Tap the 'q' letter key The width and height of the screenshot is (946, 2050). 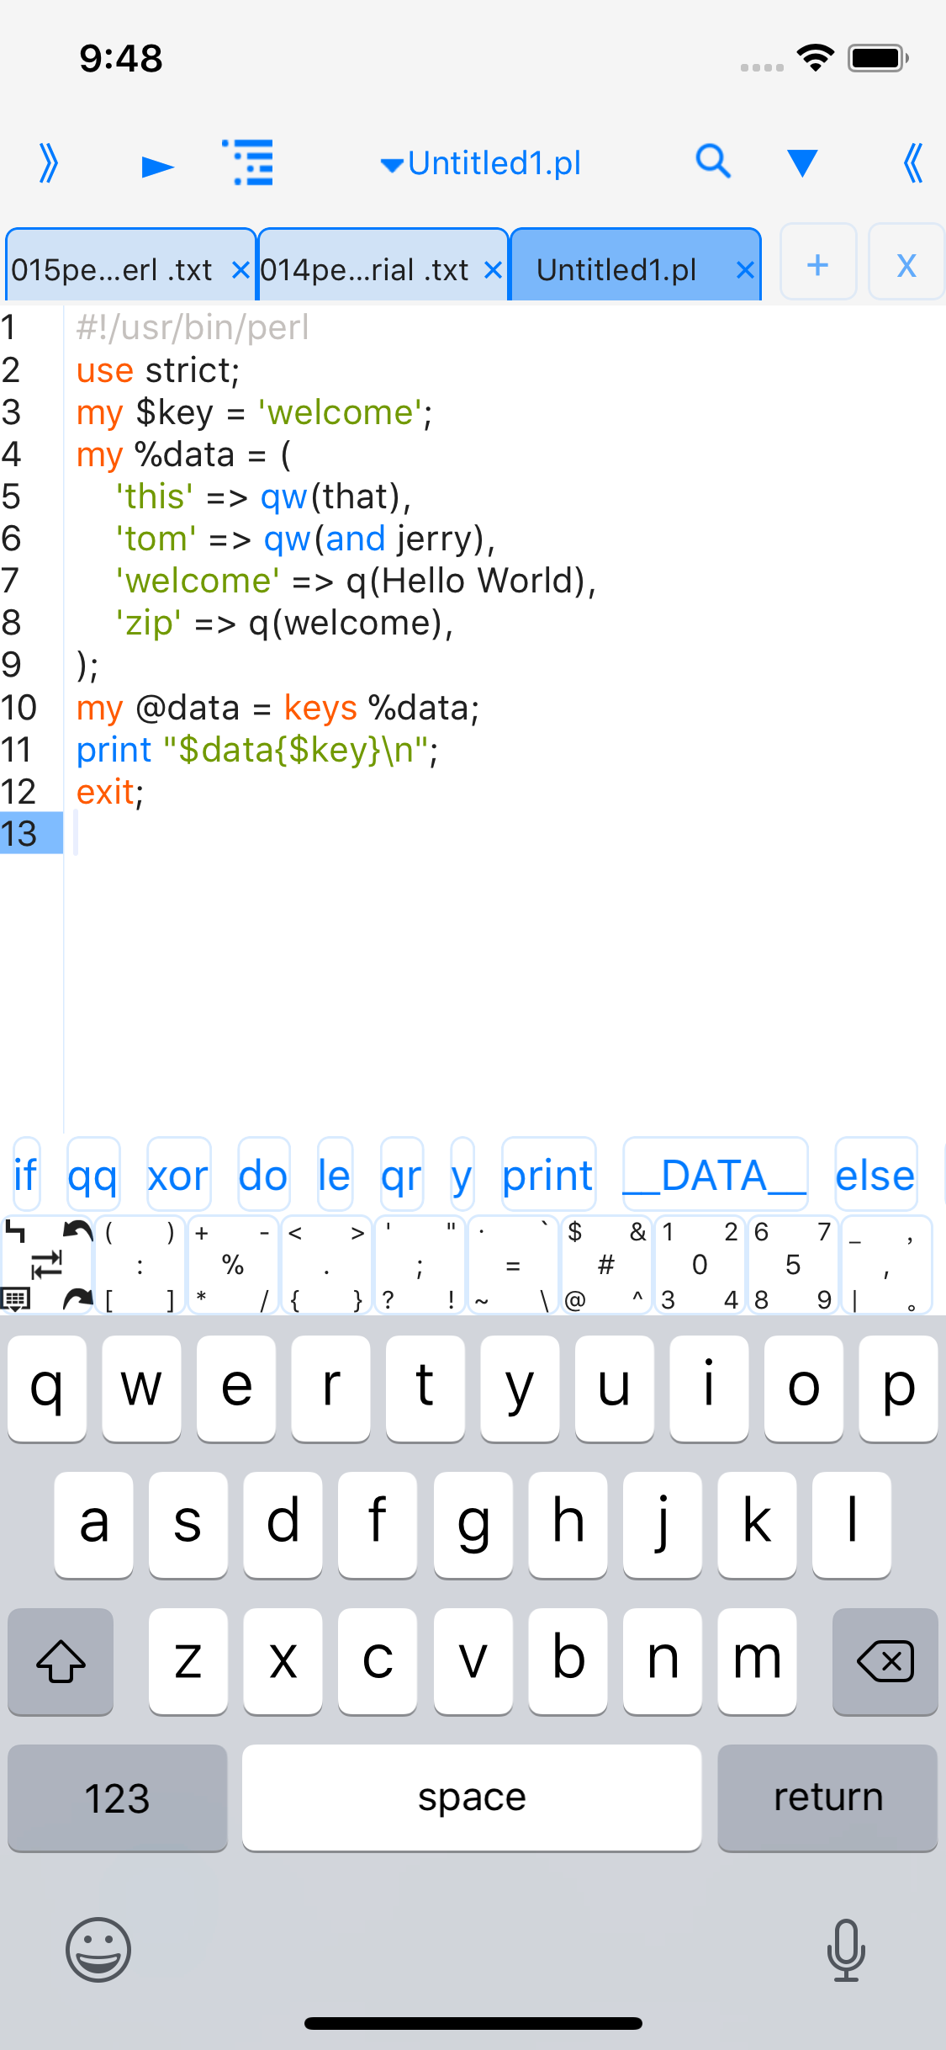[47, 1389]
